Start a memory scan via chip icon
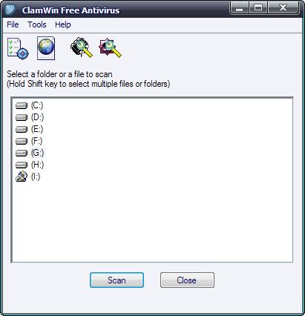 pos(82,47)
